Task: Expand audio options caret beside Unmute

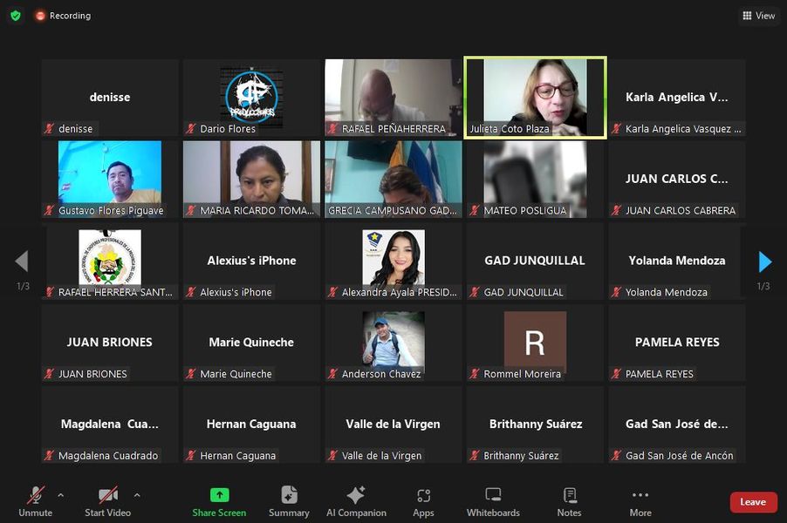Action: click(x=60, y=495)
